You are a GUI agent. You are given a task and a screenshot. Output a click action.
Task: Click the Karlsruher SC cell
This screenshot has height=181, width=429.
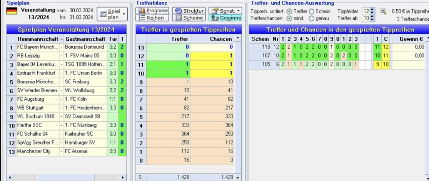[85, 134]
